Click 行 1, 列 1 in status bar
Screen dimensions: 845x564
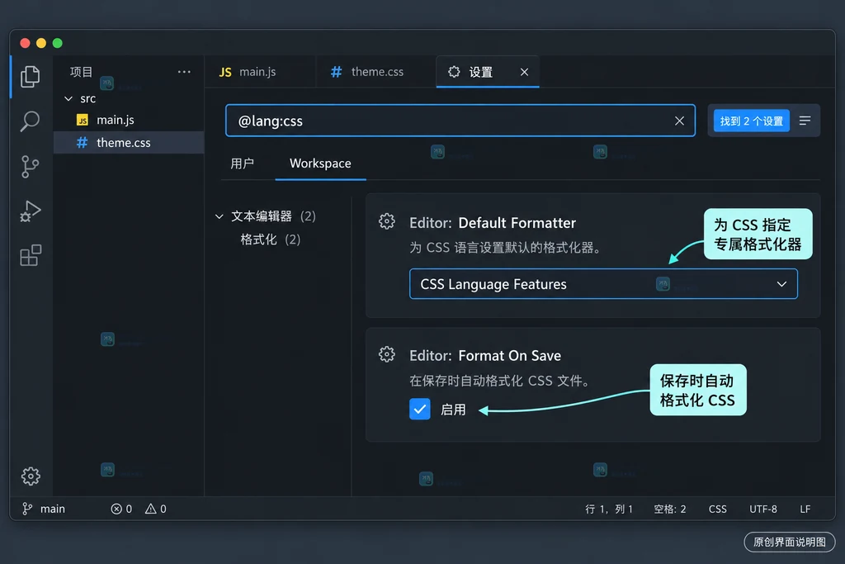coord(609,509)
